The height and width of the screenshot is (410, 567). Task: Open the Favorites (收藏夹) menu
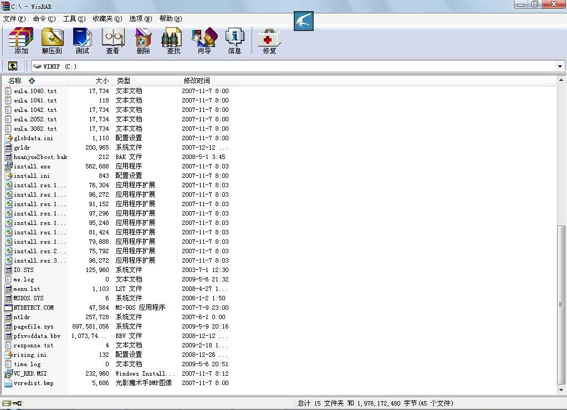(x=108, y=19)
